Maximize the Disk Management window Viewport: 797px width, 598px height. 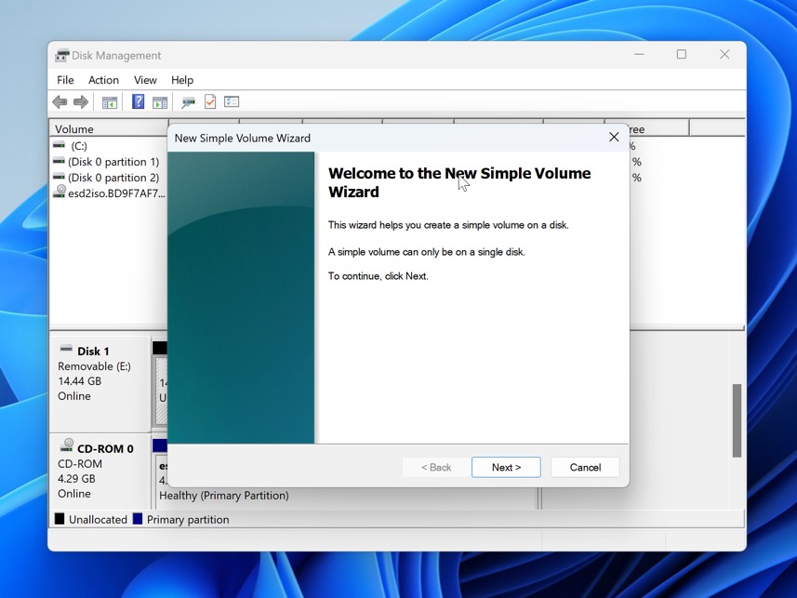coord(682,55)
